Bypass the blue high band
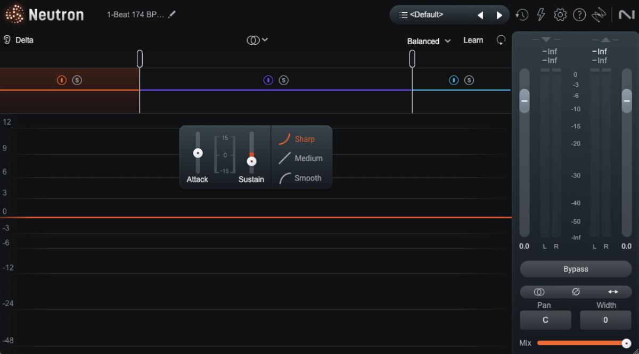 (x=454, y=80)
